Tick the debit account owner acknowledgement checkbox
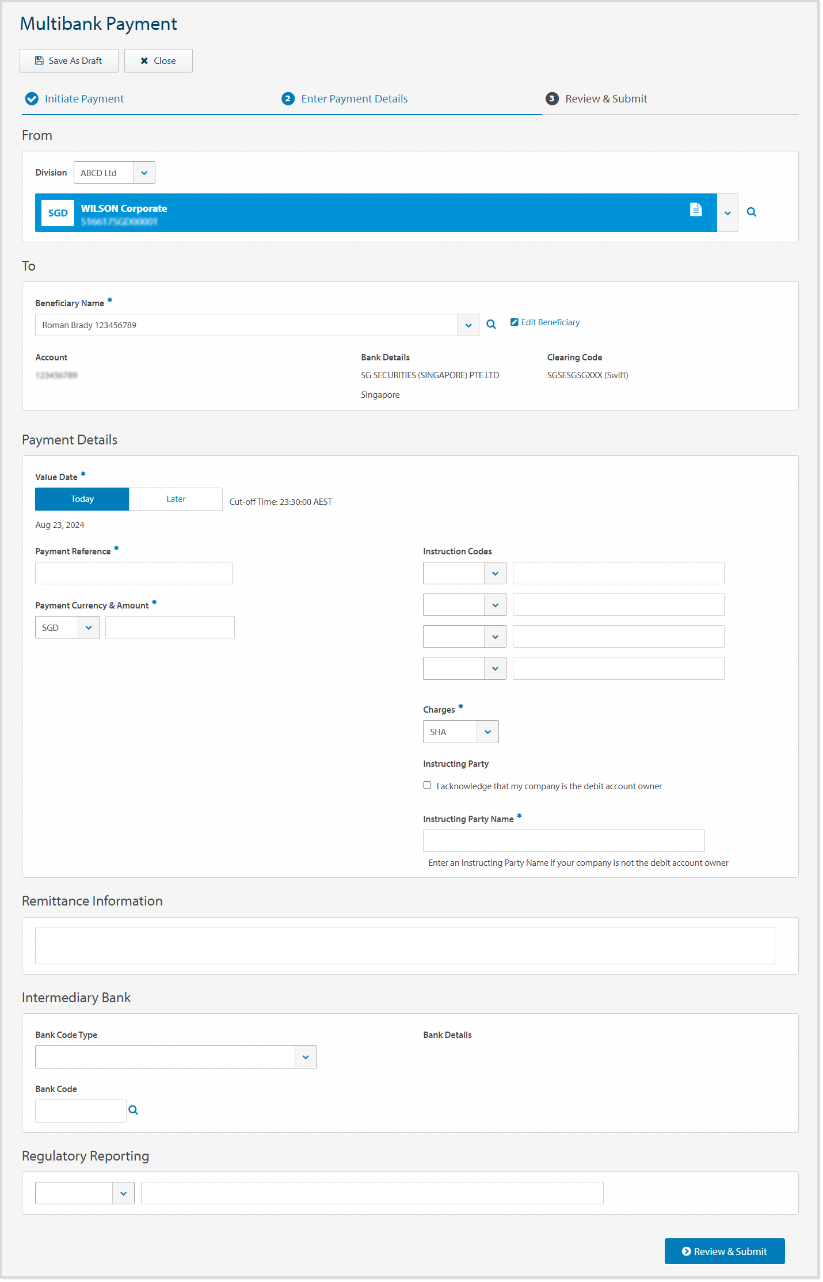The width and height of the screenshot is (823, 1282). [427, 785]
